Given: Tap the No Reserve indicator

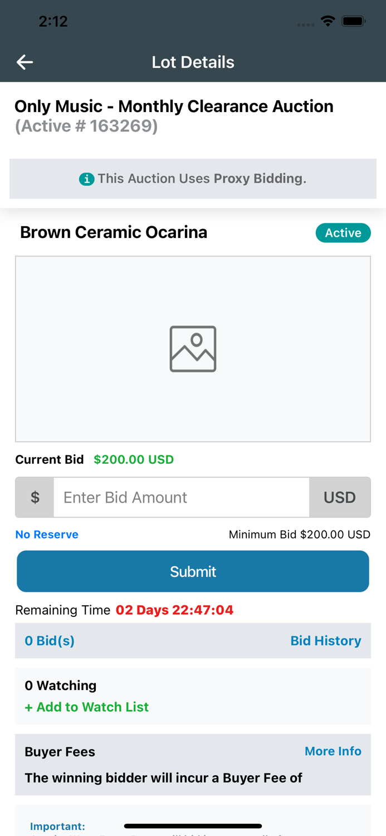Looking at the screenshot, I should [x=46, y=534].
